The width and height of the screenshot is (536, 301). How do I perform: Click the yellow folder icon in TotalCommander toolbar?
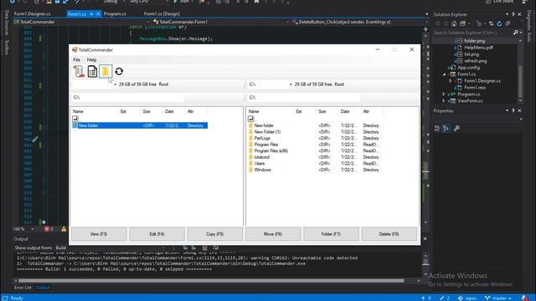(106, 71)
